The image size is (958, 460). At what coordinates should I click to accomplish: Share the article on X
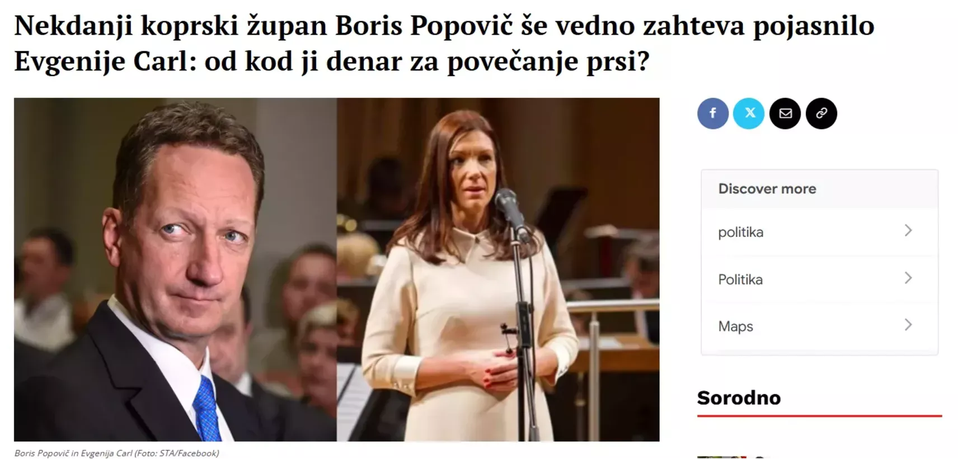click(749, 113)
